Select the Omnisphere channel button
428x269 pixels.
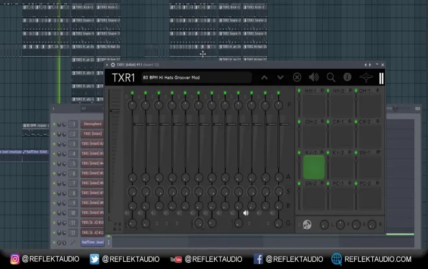click(92, 124)
